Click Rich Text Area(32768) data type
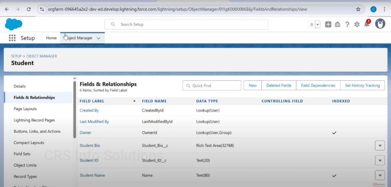This screenshot has height=187, width=391. [x=215, y=145]
